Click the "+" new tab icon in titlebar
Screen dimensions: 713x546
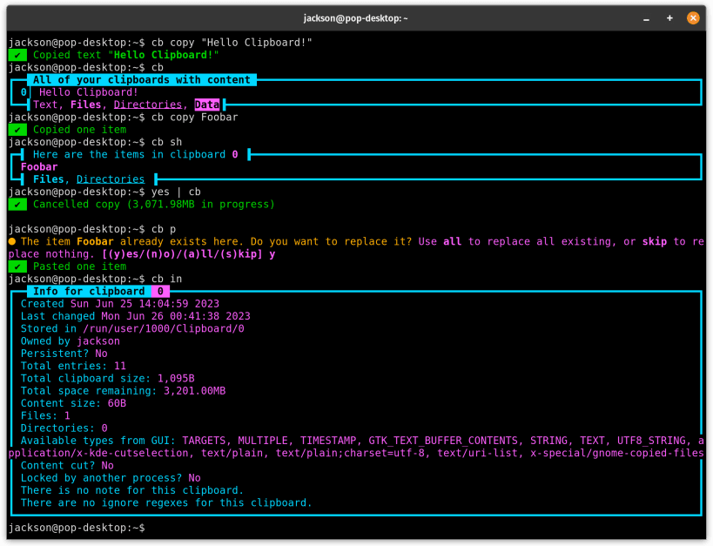(x=669, y=17)
